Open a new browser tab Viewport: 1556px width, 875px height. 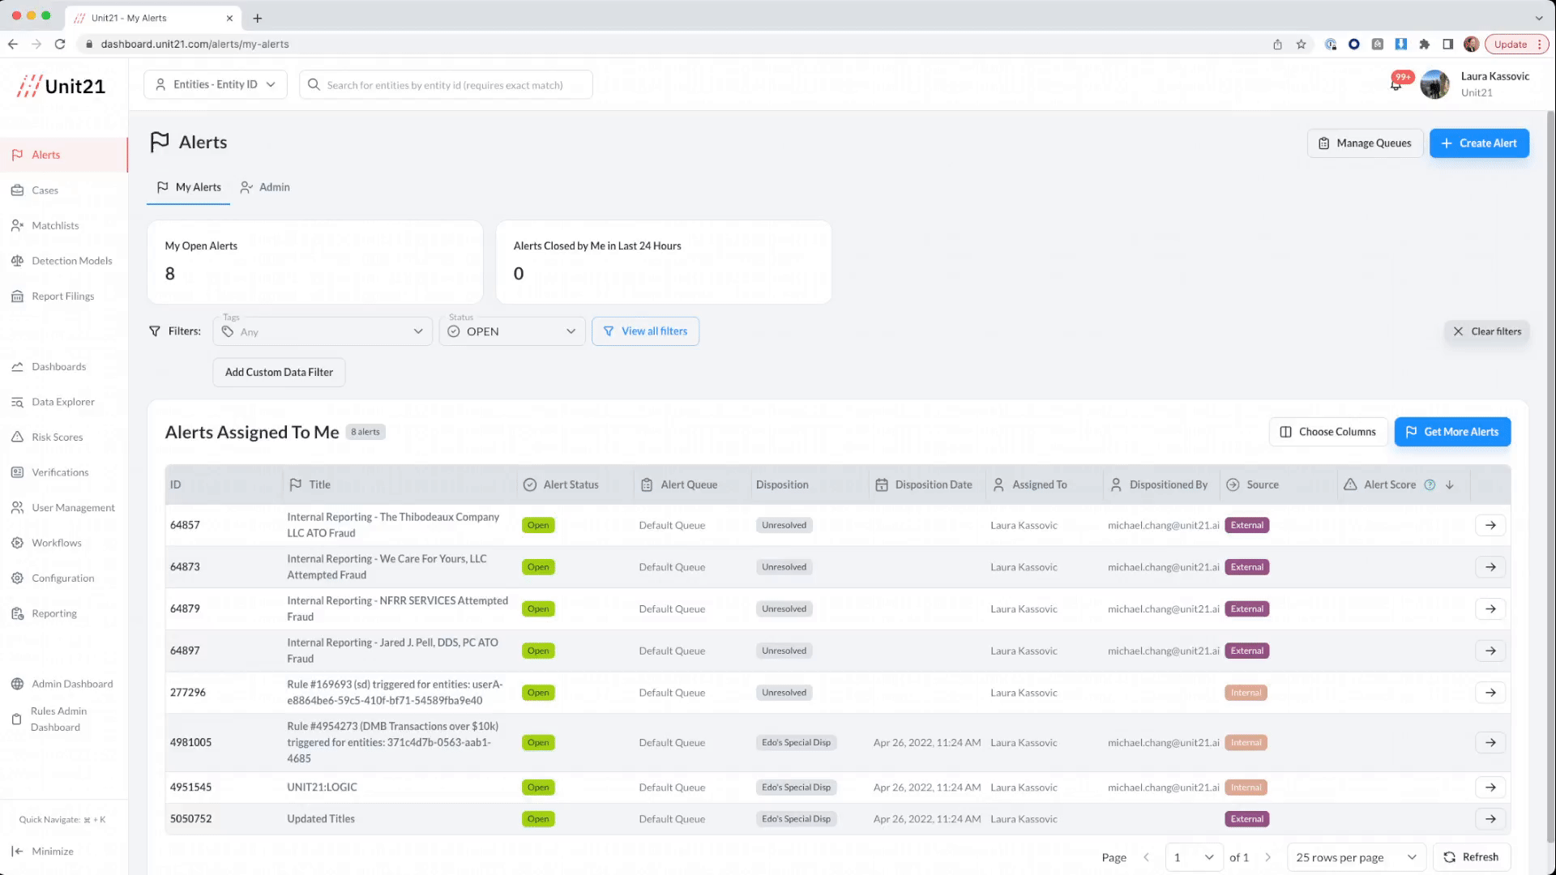258,18
